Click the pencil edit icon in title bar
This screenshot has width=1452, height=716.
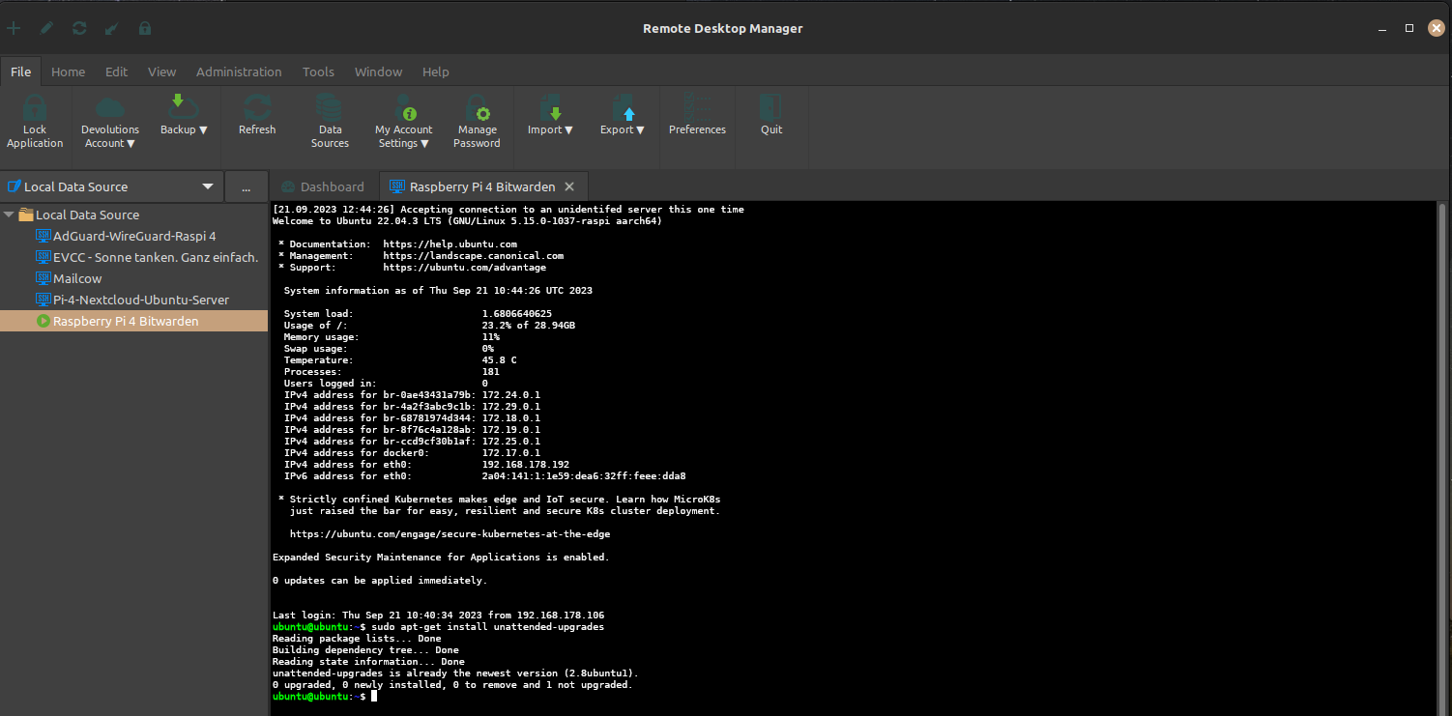(x=46, y=28)
